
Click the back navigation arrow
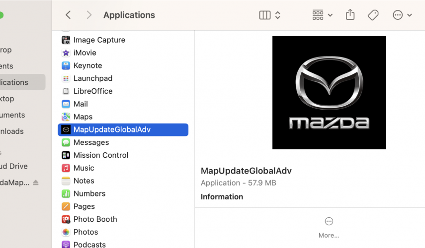pyautogui.click(x=69, y=15)
